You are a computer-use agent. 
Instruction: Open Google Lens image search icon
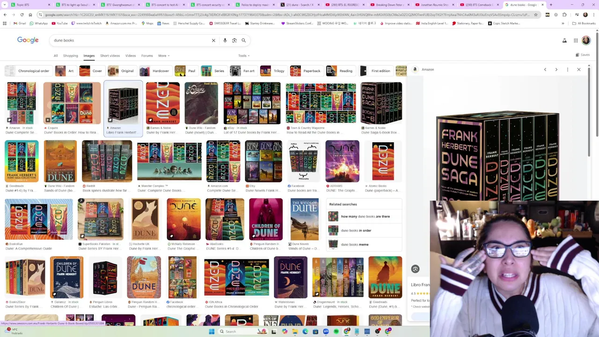click(234, 40)
